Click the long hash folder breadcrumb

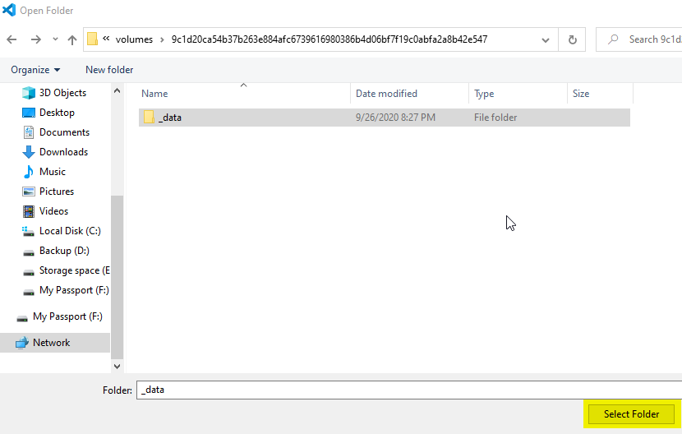(329, 39)
